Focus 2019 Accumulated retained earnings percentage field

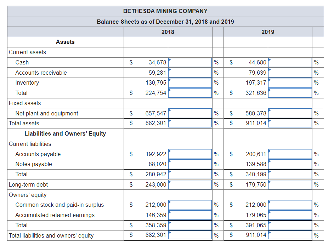coord(290,215)
